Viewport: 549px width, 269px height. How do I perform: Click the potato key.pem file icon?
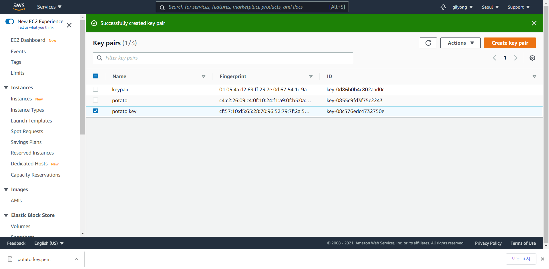point(10,259)
